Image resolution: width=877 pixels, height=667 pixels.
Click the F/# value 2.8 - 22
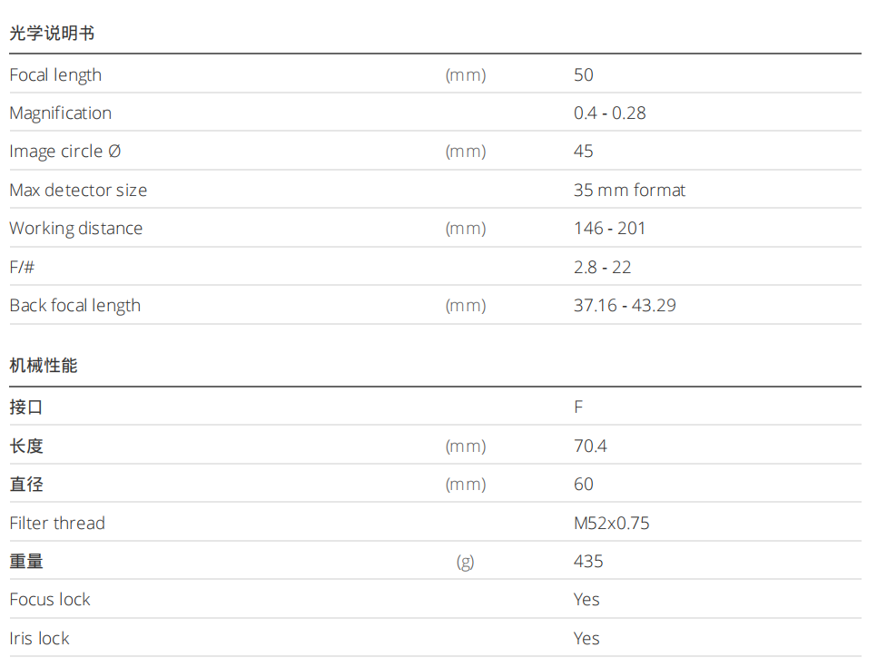(x=603, y=267)
